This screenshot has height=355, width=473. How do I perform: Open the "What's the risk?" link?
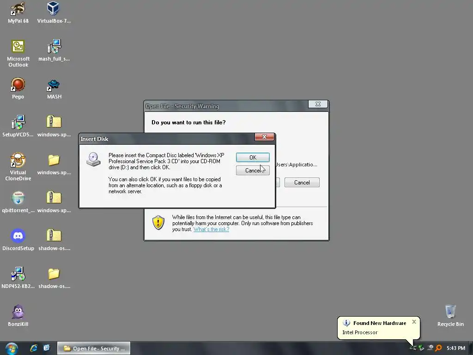tap(211, 229)
